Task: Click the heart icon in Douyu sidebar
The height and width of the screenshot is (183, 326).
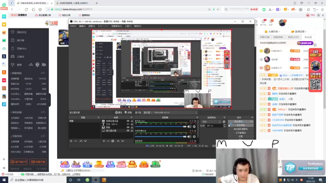Action: click(13, 32)
